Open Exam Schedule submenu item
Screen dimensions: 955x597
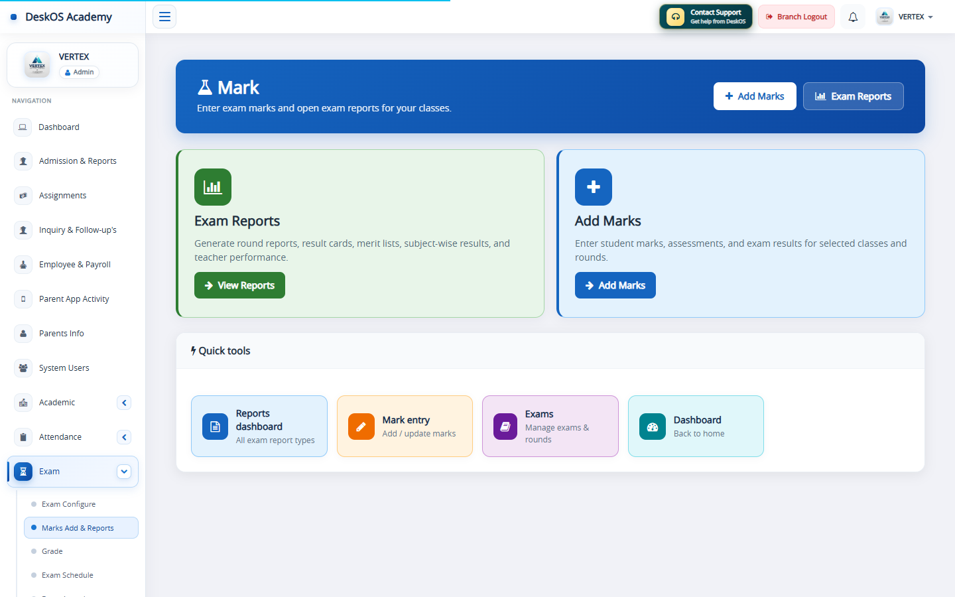click(x=81, y=575)
